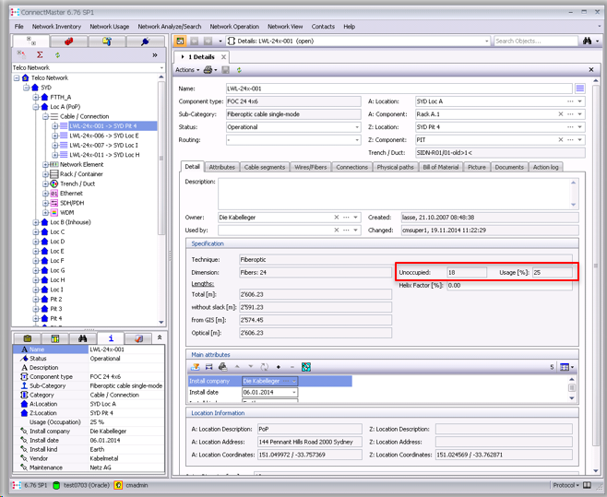Click the print icon in Details toolbar
This screenshot has height=497, width=607.
(208, 70)
